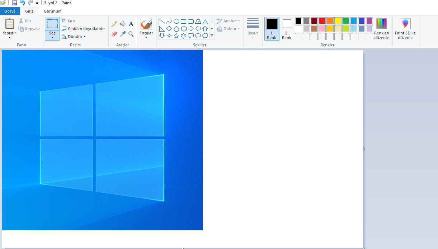This screenshot has height=249, width=438.
Task: Click the Windows logo picture on the canvas
Action: click(102, 140)
